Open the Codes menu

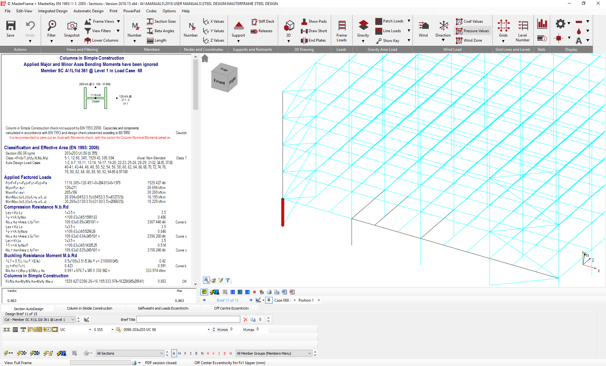coord(151,11)
